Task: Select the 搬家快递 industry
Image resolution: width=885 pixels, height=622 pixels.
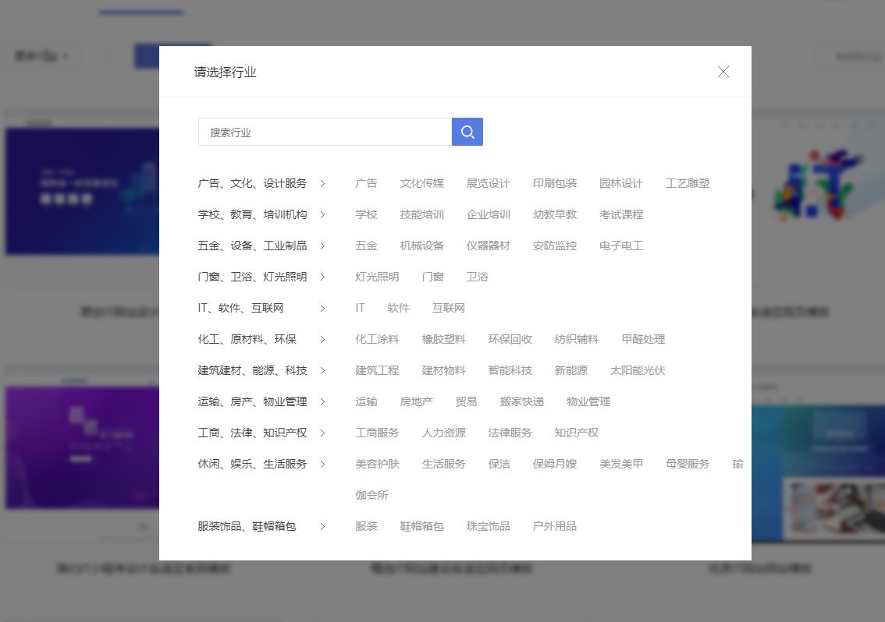Action: (521, 401)
